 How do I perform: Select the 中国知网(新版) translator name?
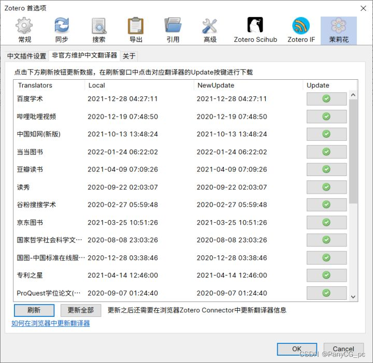(x=38, y=134)
